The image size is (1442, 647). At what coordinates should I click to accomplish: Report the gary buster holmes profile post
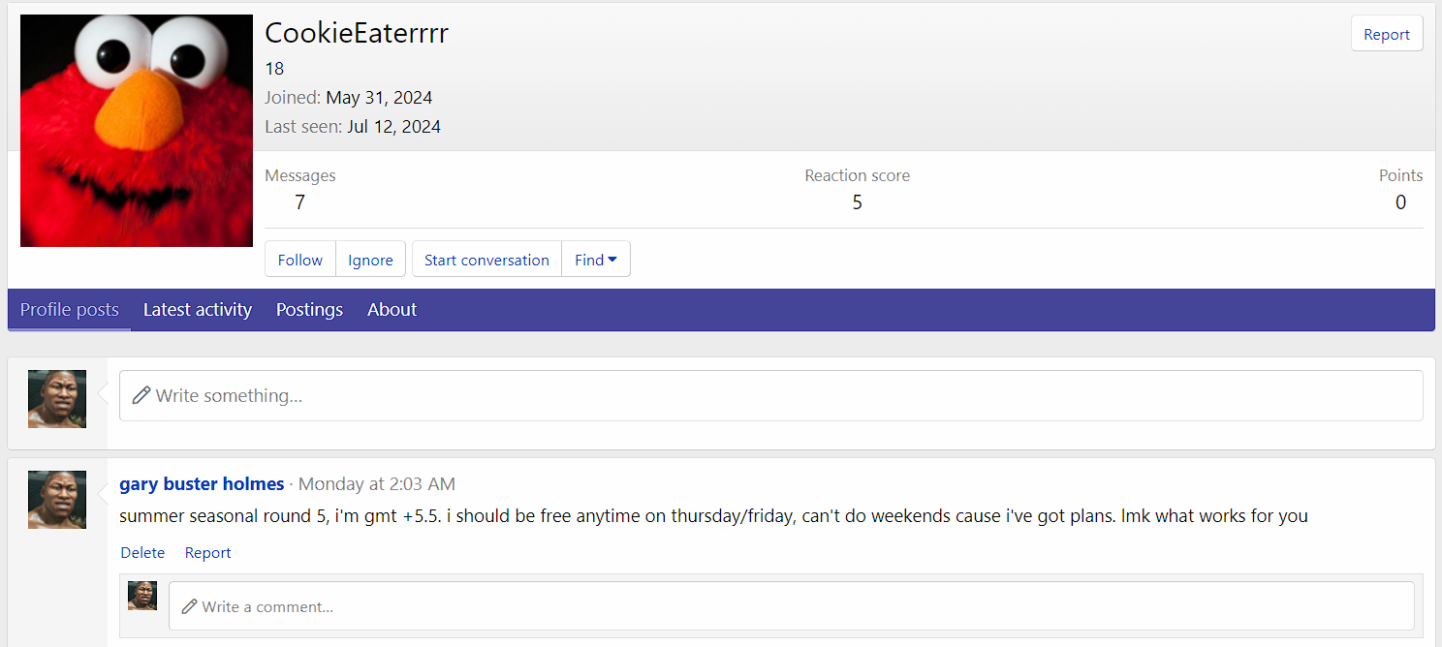click(208, 553)
